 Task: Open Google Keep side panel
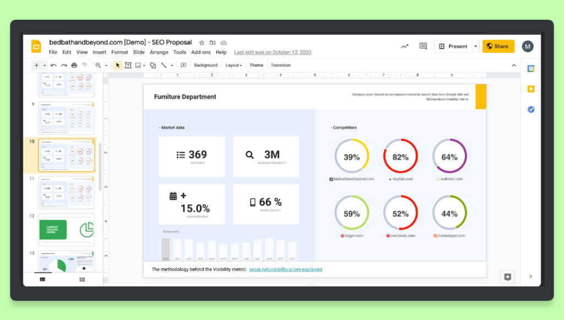(530, 89)
